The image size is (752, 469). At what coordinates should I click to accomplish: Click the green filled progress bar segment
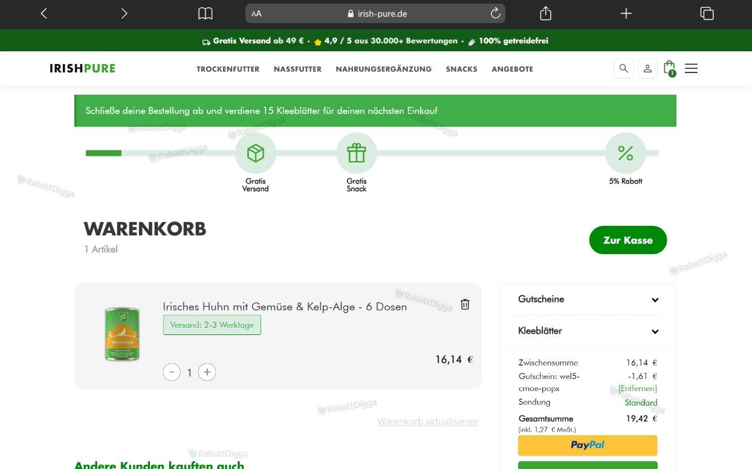tap(103, 153)
